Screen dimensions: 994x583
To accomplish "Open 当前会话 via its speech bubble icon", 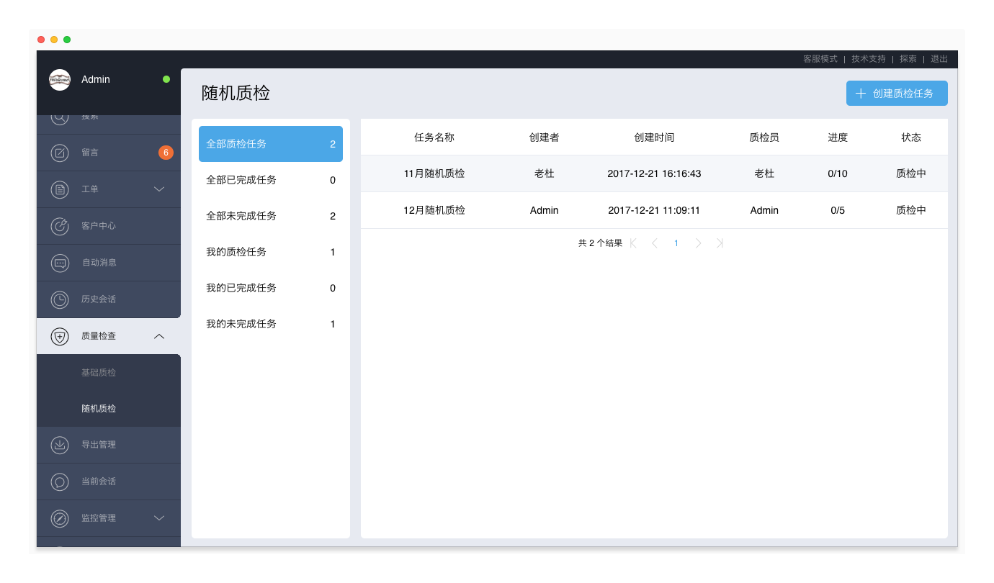I will pos(60,482).
